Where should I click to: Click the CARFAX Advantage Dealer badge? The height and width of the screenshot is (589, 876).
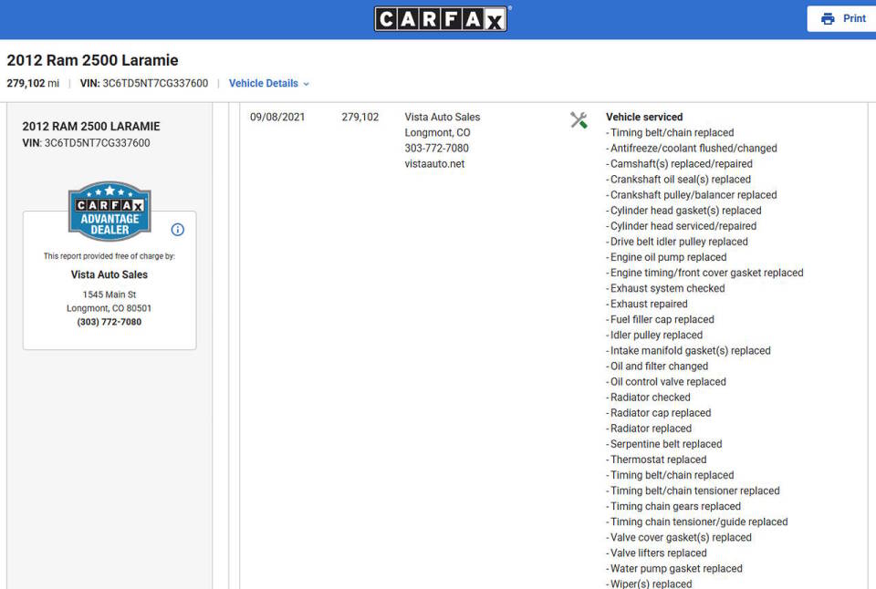tap(109, 211)
